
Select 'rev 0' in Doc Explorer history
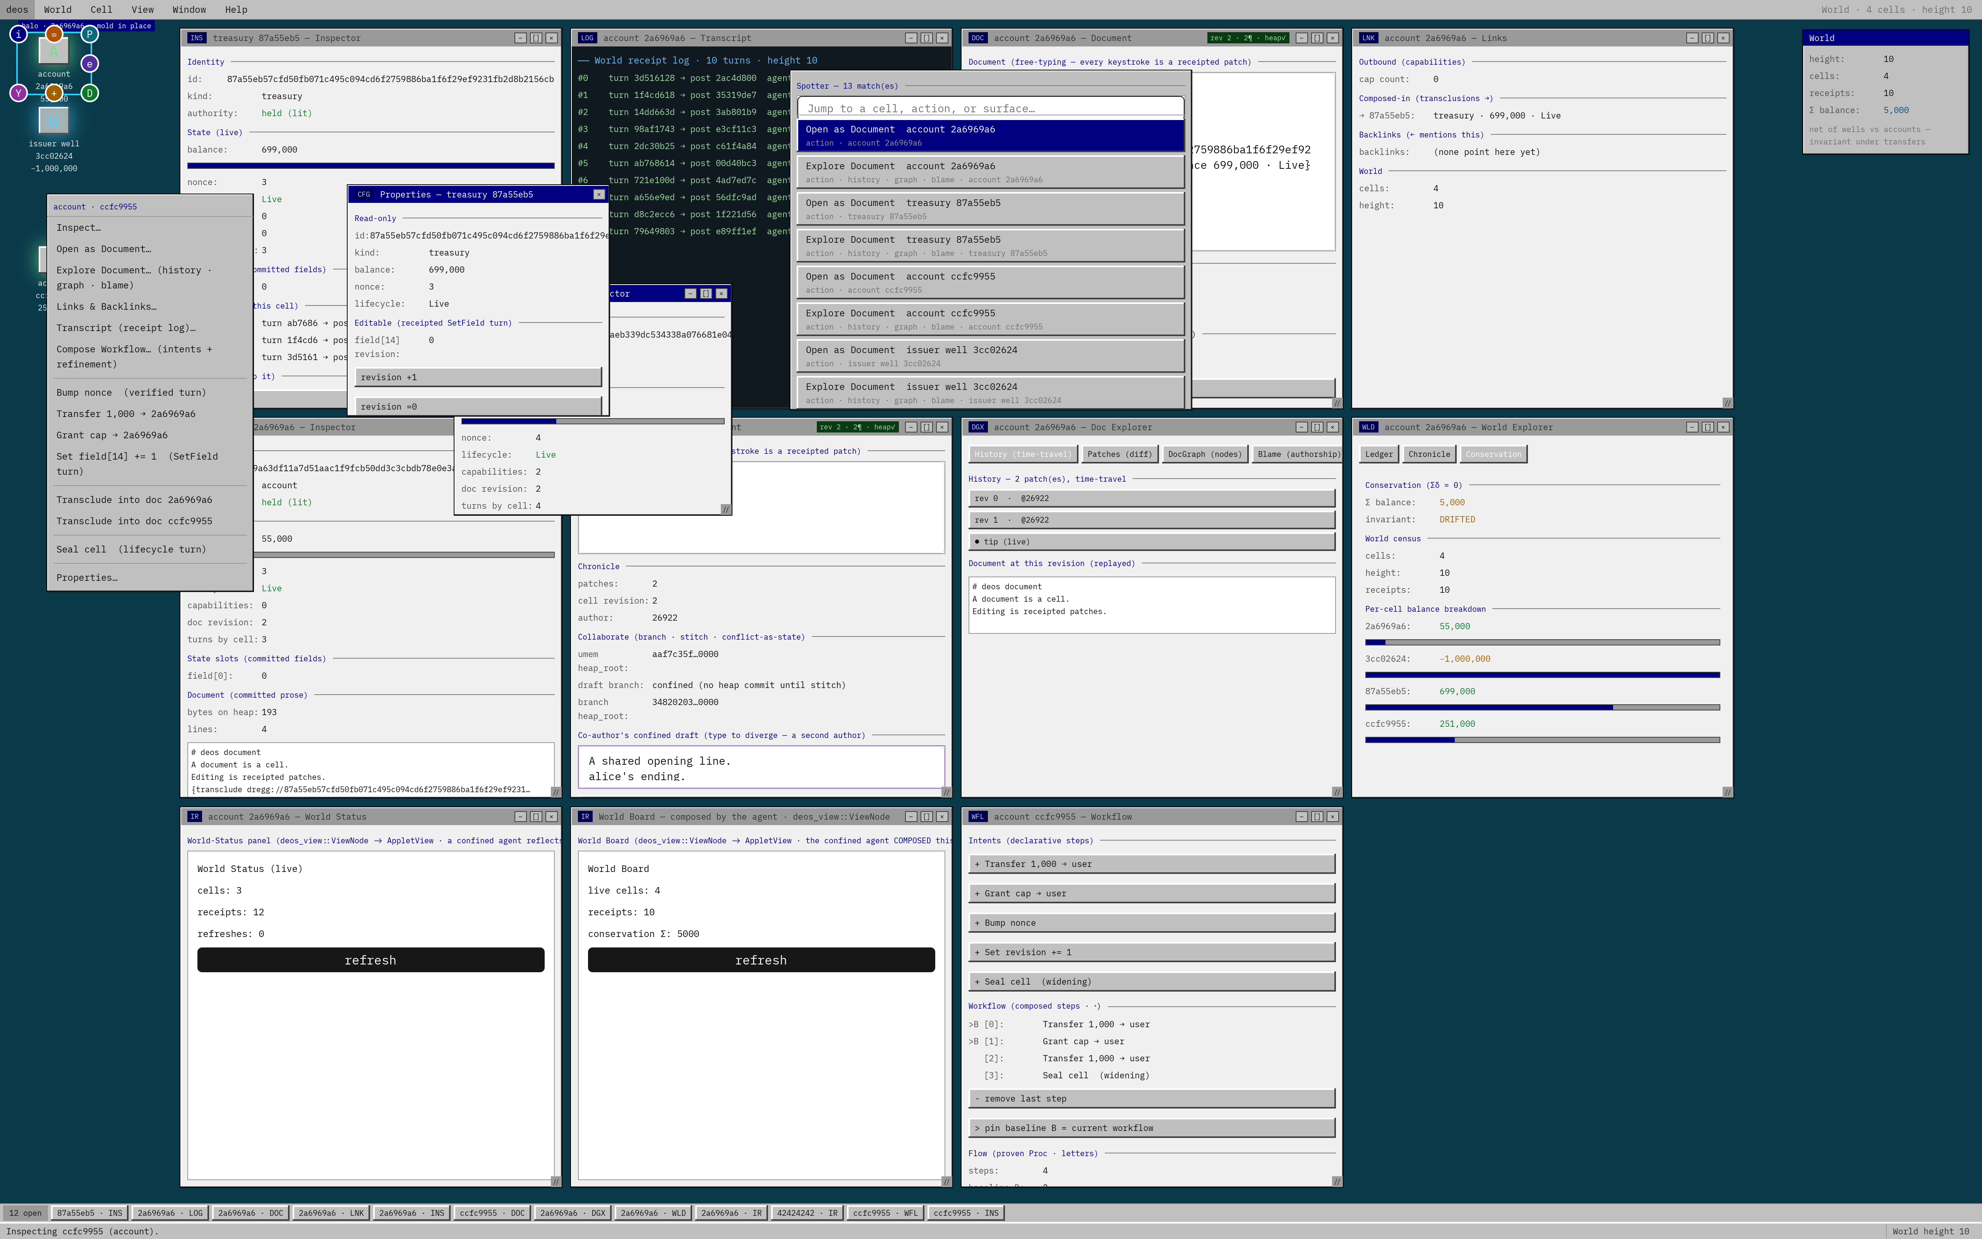click(1152, 498)
